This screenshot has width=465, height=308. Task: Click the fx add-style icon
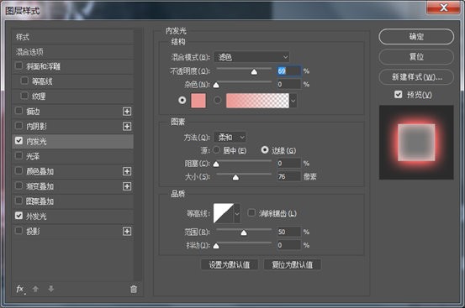point(20,289)
